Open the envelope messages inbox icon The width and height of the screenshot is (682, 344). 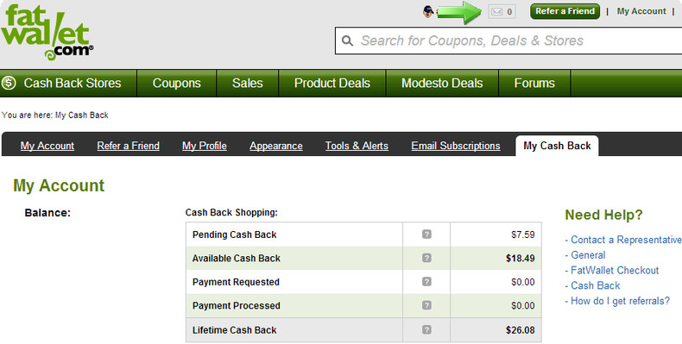tap(496, 12)
